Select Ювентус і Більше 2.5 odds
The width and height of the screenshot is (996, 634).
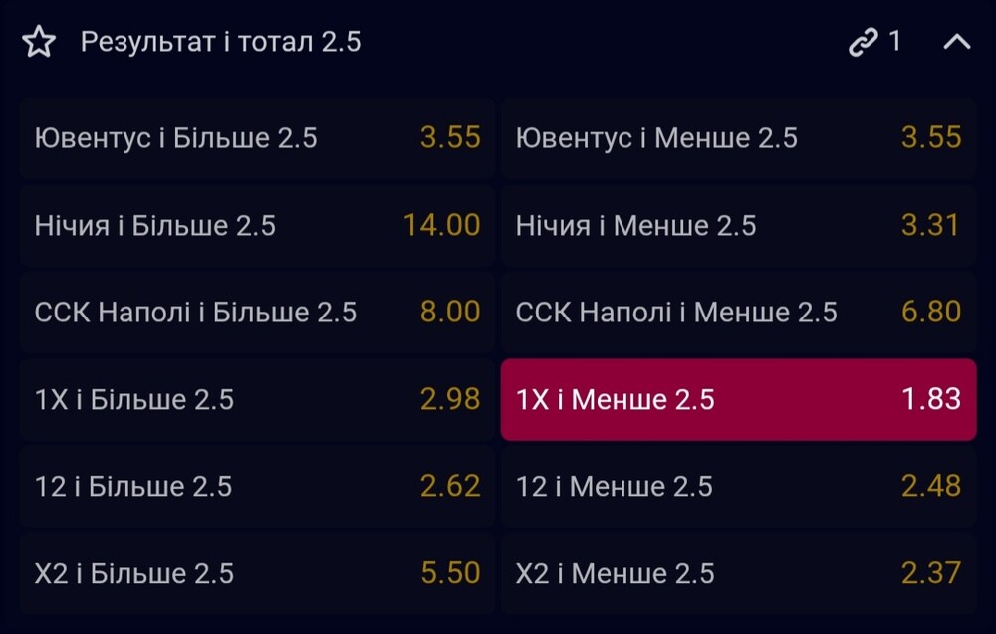pos(257,138)
